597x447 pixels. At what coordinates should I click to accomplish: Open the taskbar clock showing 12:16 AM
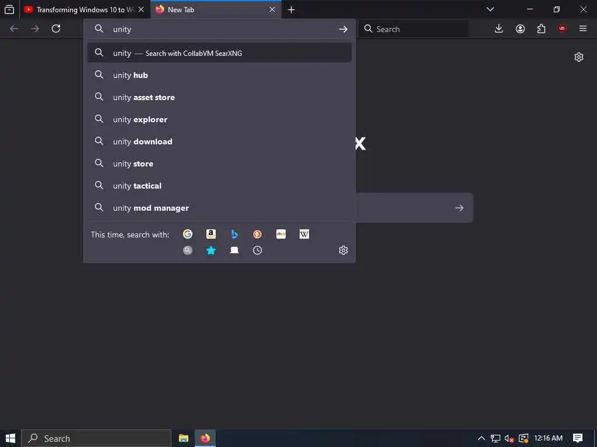point(548,438)
